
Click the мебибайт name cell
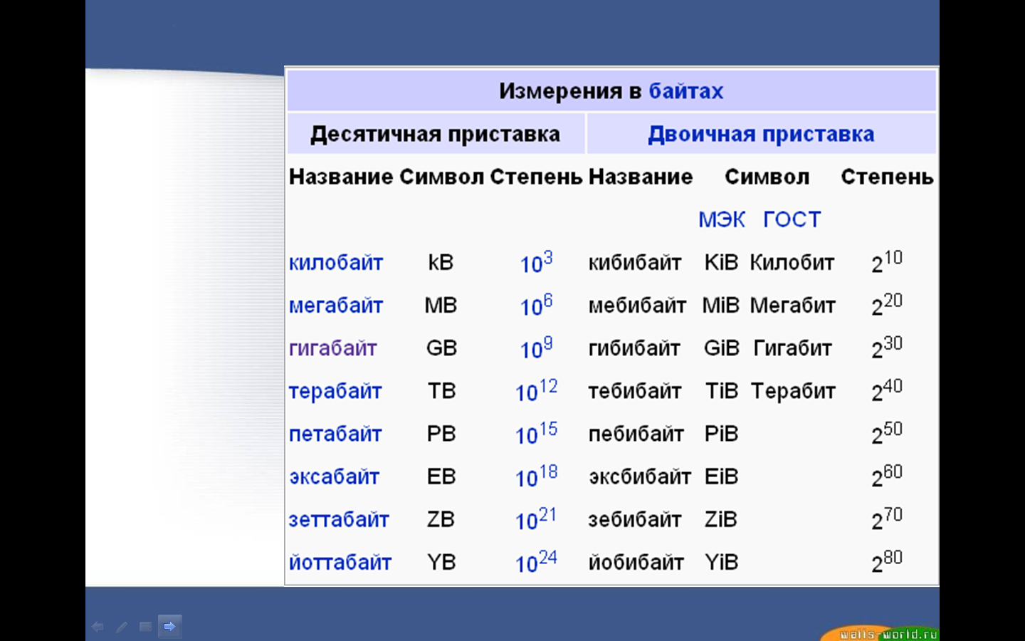click(x=637, y=306)
